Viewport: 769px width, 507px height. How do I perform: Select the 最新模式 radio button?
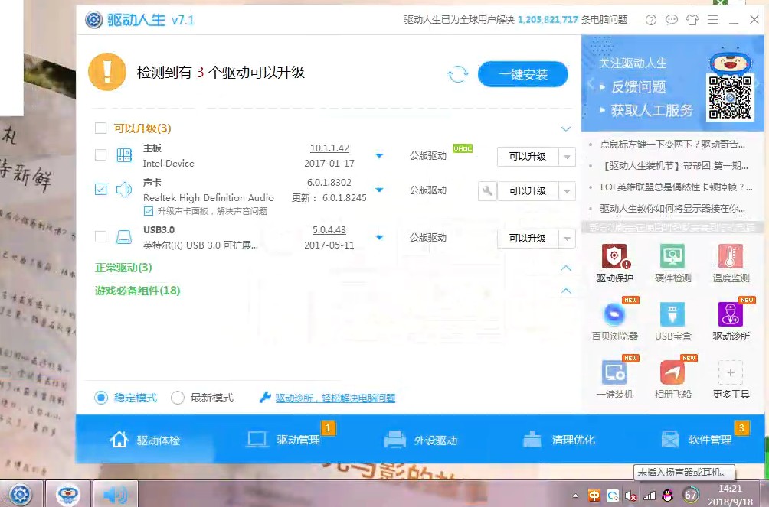[178, 398]
